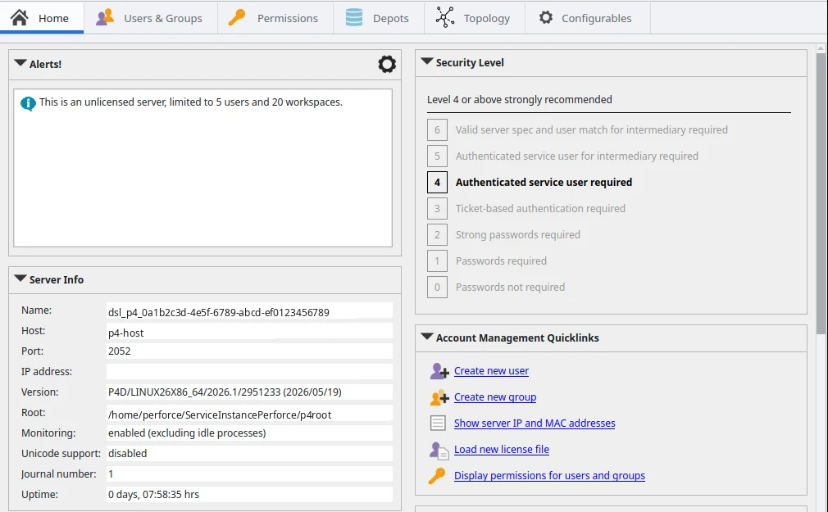Click Display permissions for users and groups link
The image size is (828, 512).
pos(549,476)
